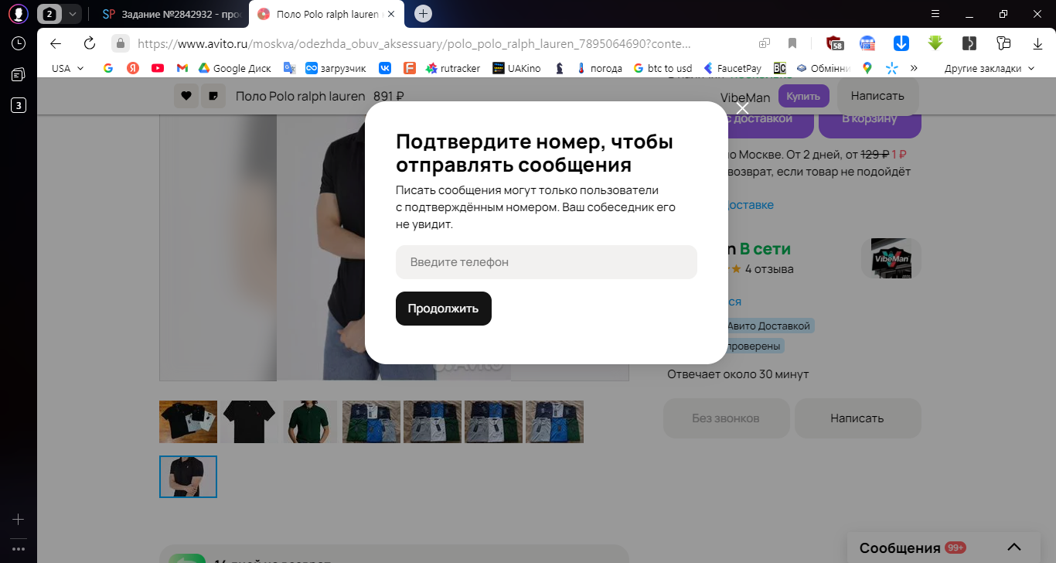Screen dimensions: 1056x563
Task: Go back to the previous page
Action: tap(56, 43)
